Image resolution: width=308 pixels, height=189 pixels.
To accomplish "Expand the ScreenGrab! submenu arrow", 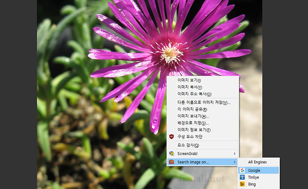I will pyautogui.click(x=234, y=154).
